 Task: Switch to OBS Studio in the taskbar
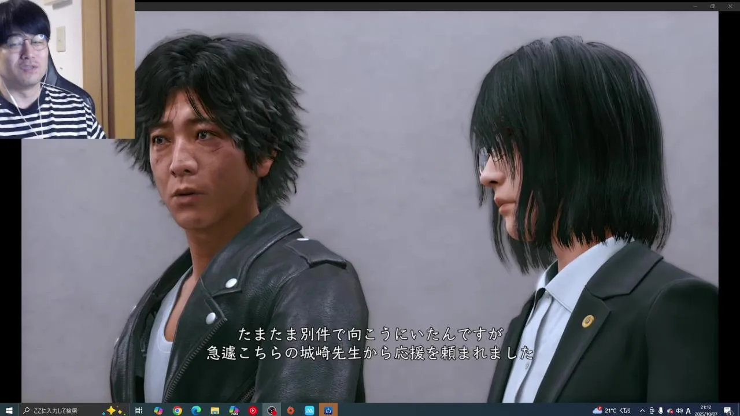coord(272,410)
